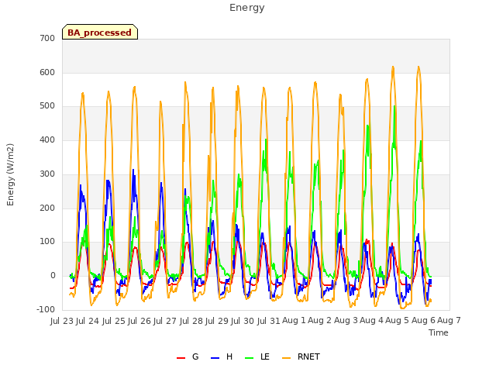
Task: Click the green LE legend color marker
Action: (250, 358)
